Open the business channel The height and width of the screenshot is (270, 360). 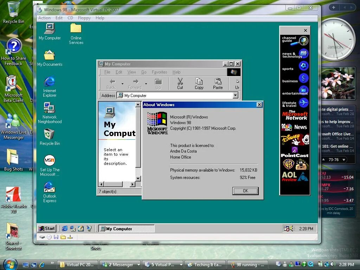[x=295, y=79]
